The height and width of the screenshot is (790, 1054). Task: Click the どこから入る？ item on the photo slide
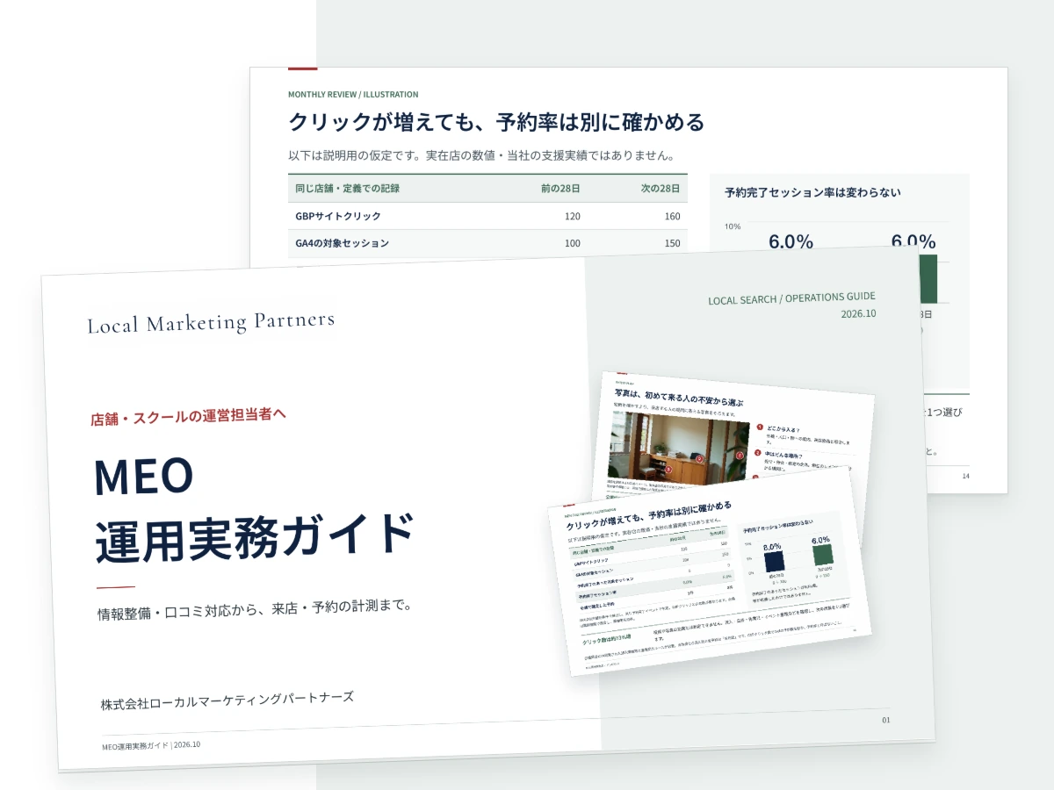[785, 429]
